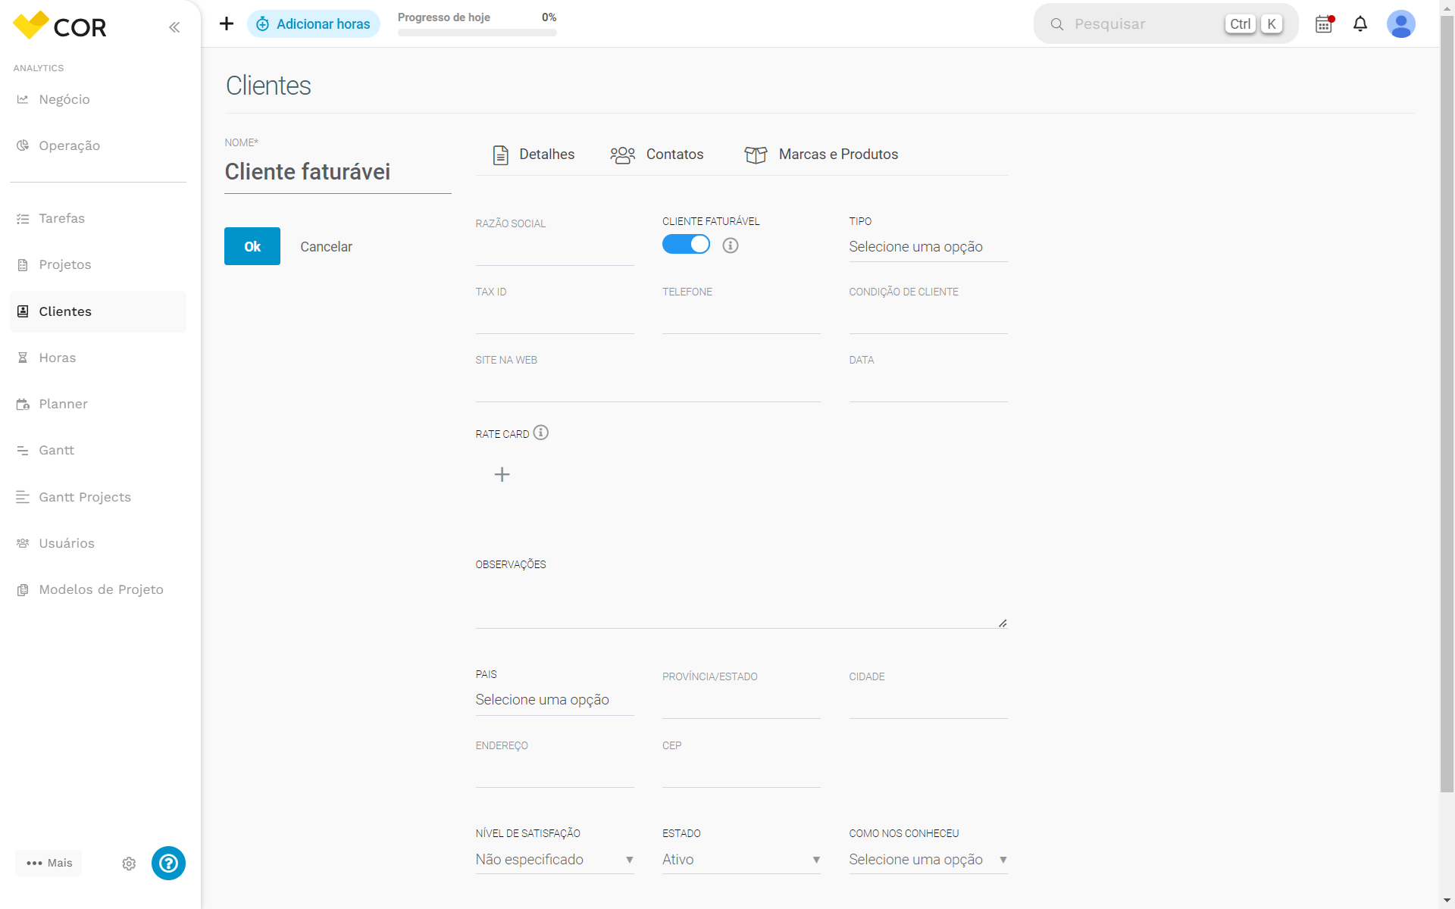Viewport: 1455px width, 909px height.
Task: Focus the Razão Social field
Action: [x=555, y=250]
